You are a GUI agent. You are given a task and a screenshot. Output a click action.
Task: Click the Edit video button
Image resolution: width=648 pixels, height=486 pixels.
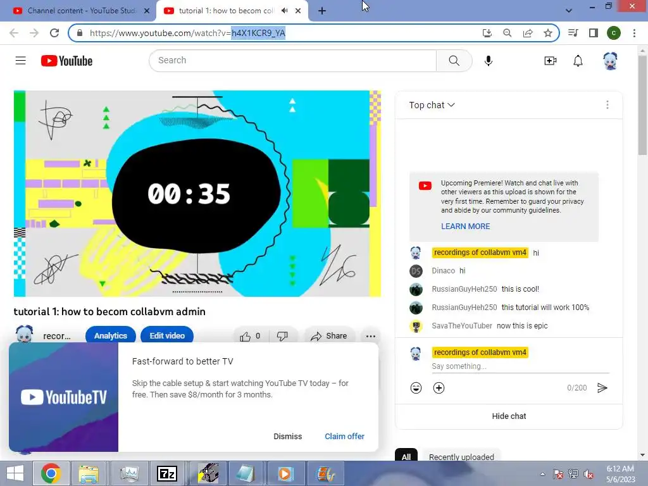click(x=167, y=335)
